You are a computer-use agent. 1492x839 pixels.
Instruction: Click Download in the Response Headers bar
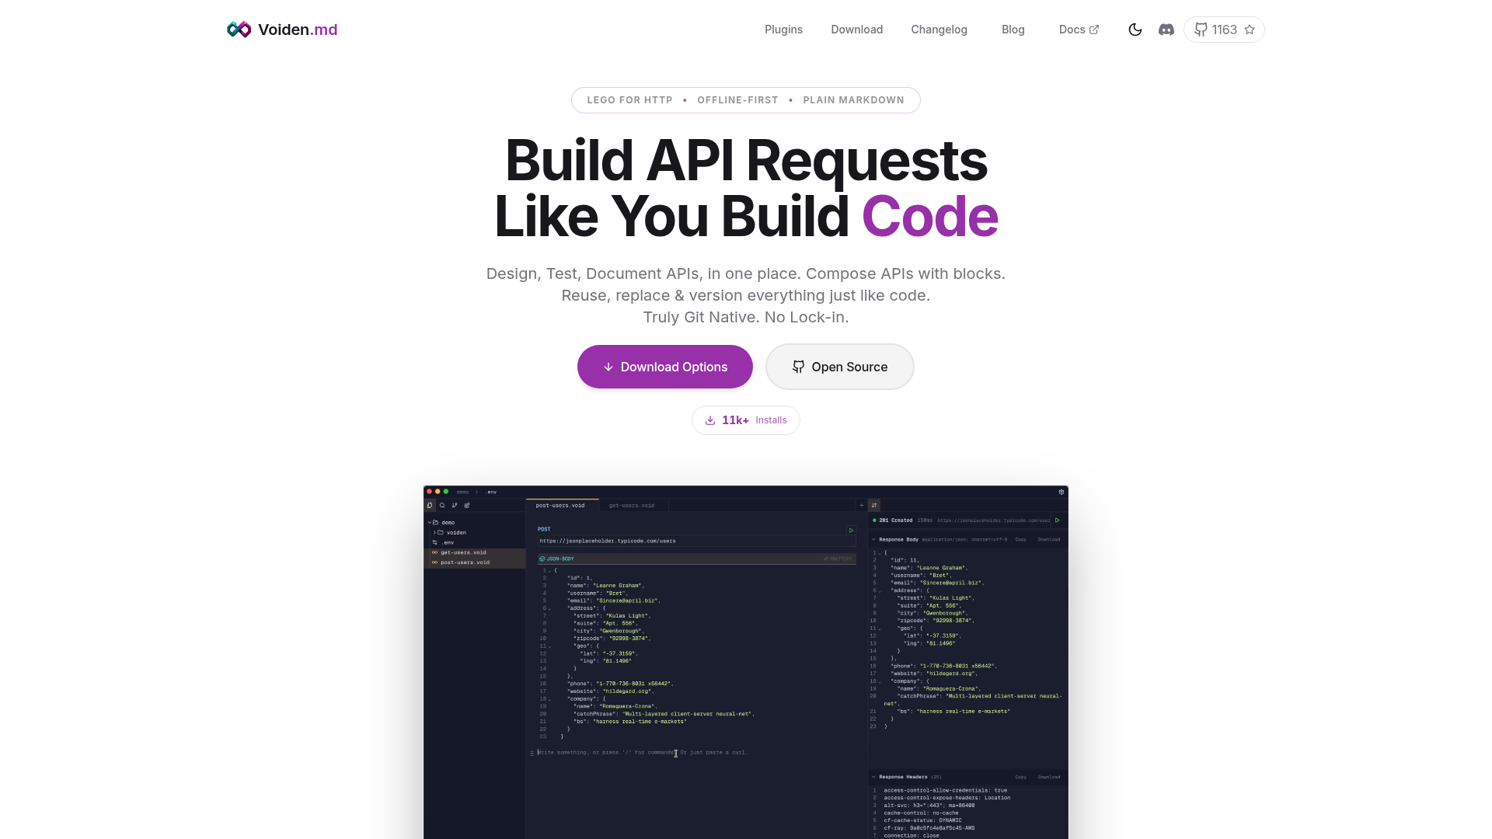[1049, 777]
